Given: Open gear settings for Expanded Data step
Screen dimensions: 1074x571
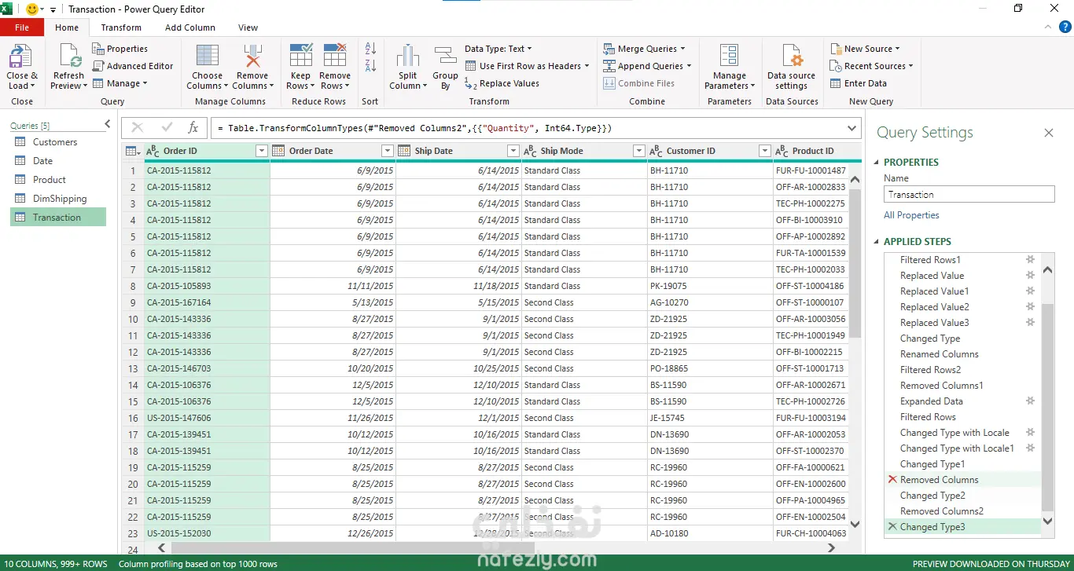Looking at the screenshot, I should click(1030, 401).
